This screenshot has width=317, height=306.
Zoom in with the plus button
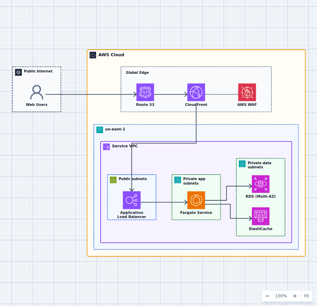click(295, 296)
